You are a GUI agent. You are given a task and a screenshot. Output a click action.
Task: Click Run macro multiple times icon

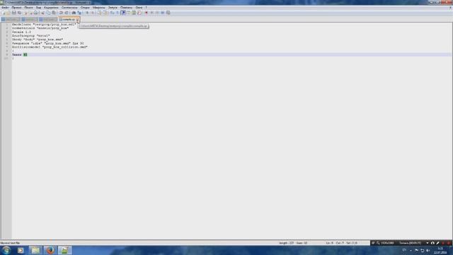[x=163, y=13]
